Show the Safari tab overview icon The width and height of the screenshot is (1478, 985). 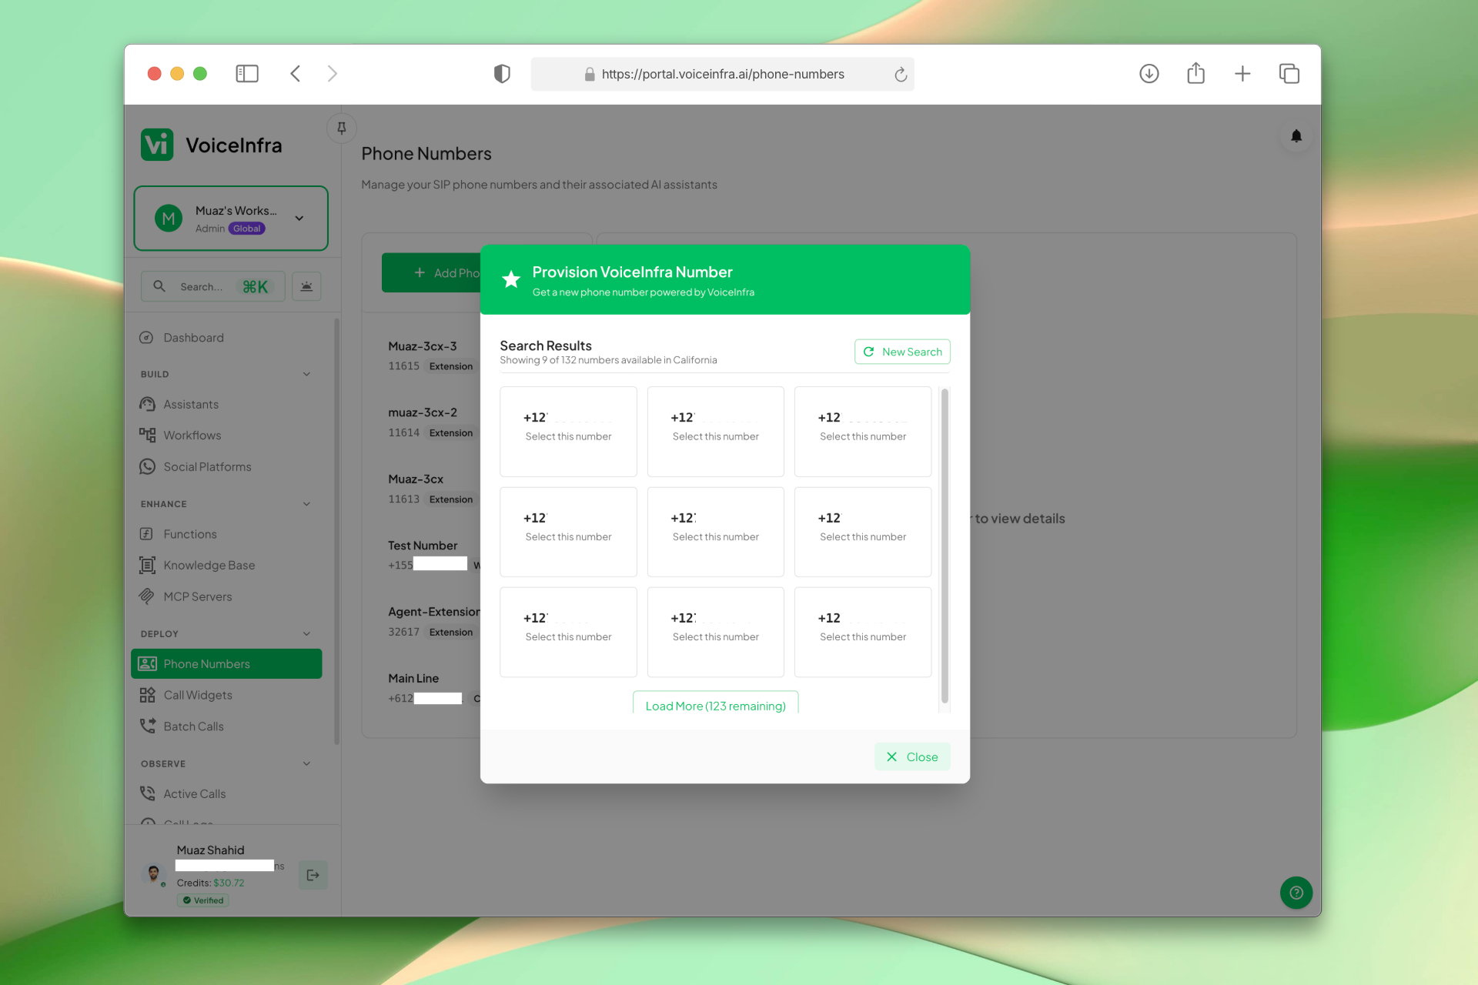click(1289, 74)
